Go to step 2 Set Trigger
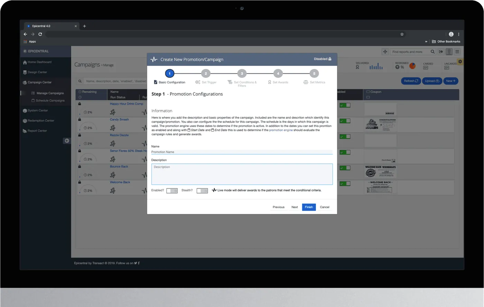 pos(206,74)
